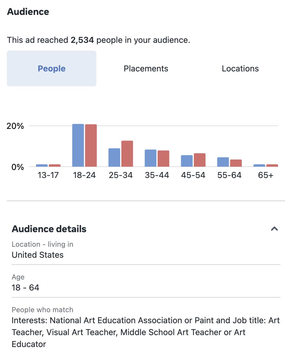Collapse the Audience details section chevron
Viewport: 292px width, 350px height.
pyautogui.click(x=274, y=229)
